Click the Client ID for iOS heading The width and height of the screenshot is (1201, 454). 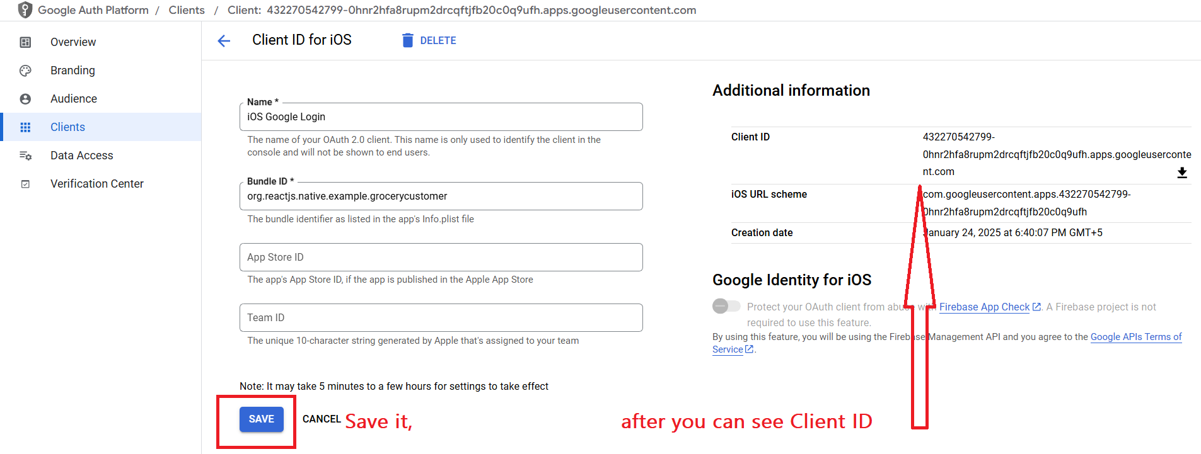302,40
